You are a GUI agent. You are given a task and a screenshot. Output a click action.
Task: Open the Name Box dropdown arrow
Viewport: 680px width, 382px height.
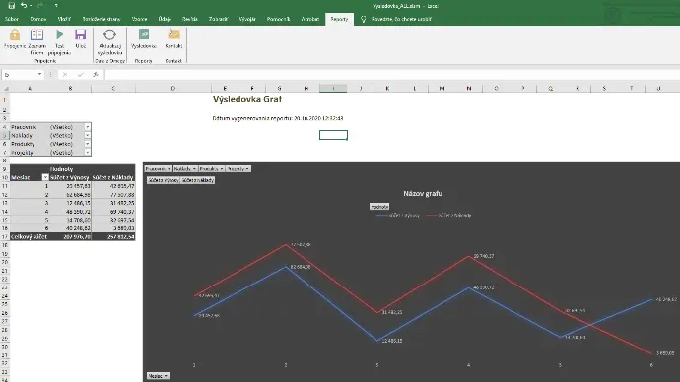(x=39, y=75)
